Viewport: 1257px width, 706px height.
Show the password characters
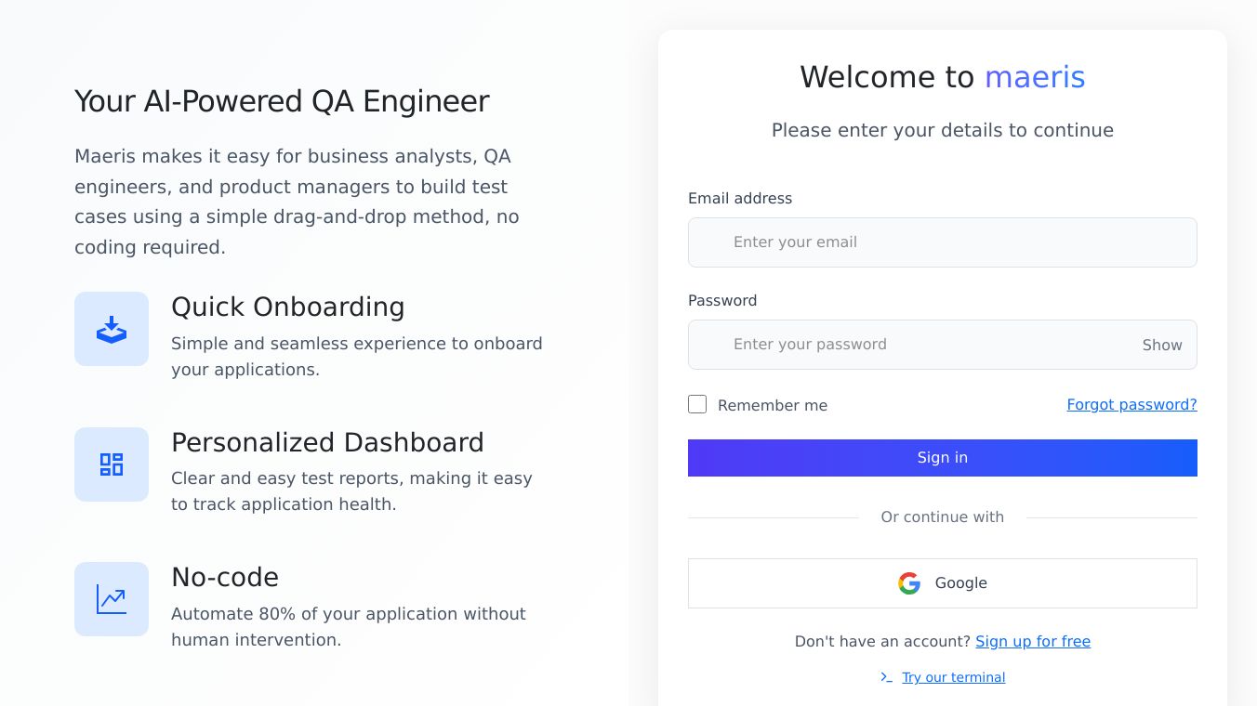pos(1162,345)
